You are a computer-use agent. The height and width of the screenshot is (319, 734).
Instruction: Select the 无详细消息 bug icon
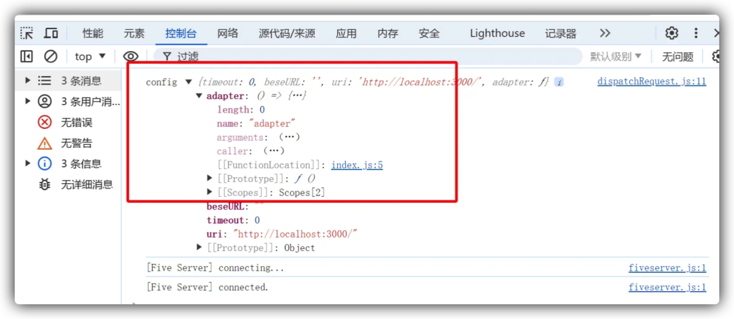point(44,185)
